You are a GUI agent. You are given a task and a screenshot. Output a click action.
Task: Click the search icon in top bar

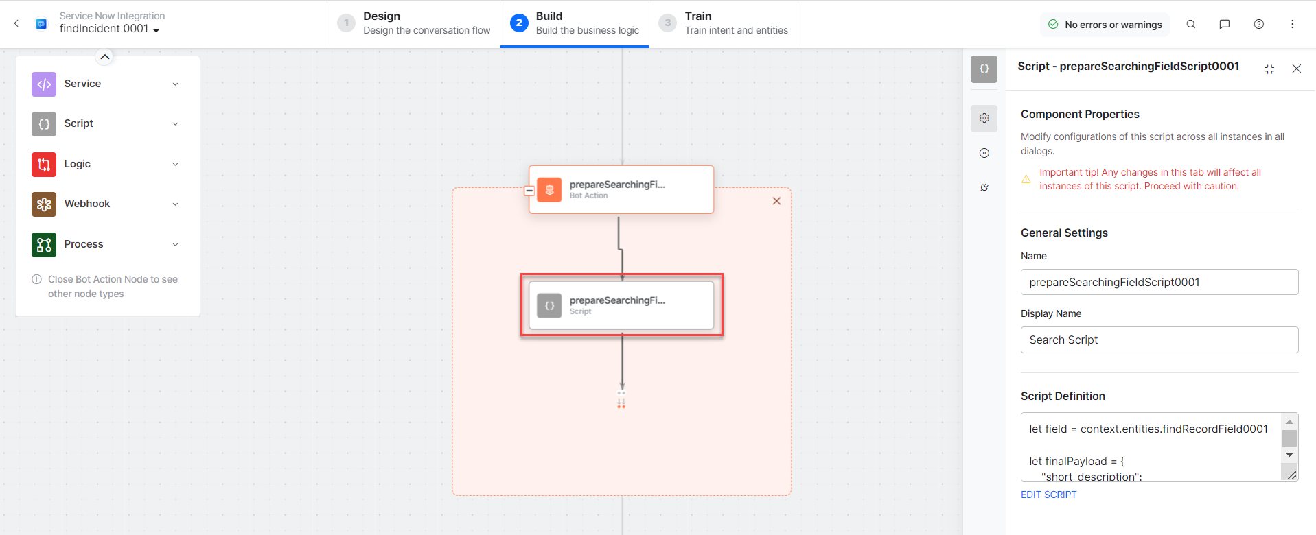pyautogui.click(x=1191, y=24)
